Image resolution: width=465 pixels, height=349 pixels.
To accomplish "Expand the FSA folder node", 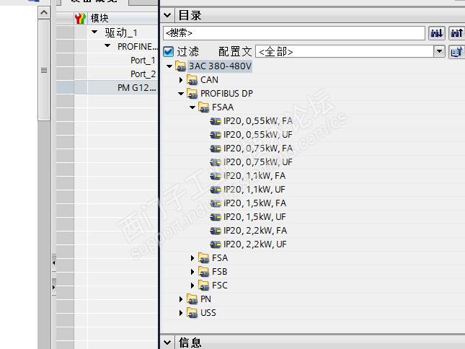I will pos(192,258).
